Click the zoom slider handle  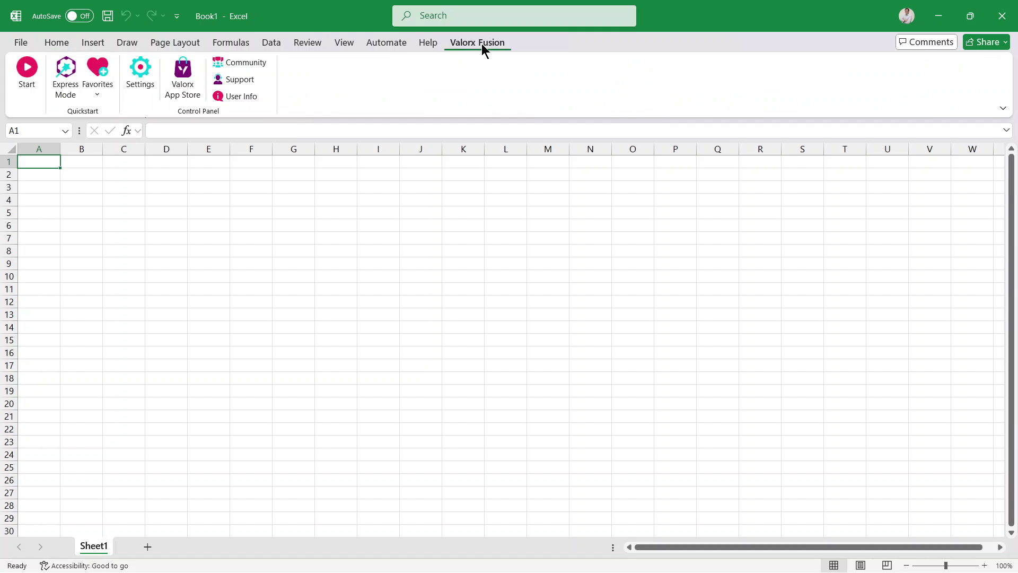point(945,566)
